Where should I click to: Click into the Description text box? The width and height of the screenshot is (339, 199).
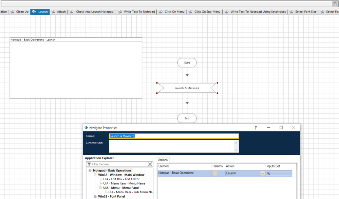[171, 146]
